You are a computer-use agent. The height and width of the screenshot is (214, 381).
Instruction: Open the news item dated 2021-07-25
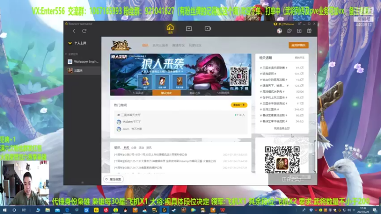coord(180,155)
